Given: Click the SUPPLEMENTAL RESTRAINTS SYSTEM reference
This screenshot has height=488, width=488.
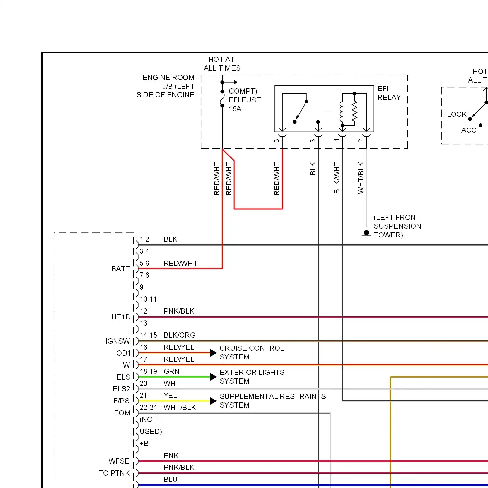Looking at the screenshot, I should click(273, 401).
